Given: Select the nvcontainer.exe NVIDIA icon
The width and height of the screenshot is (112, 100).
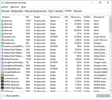Looking at the screenshot, I should 2,78.
